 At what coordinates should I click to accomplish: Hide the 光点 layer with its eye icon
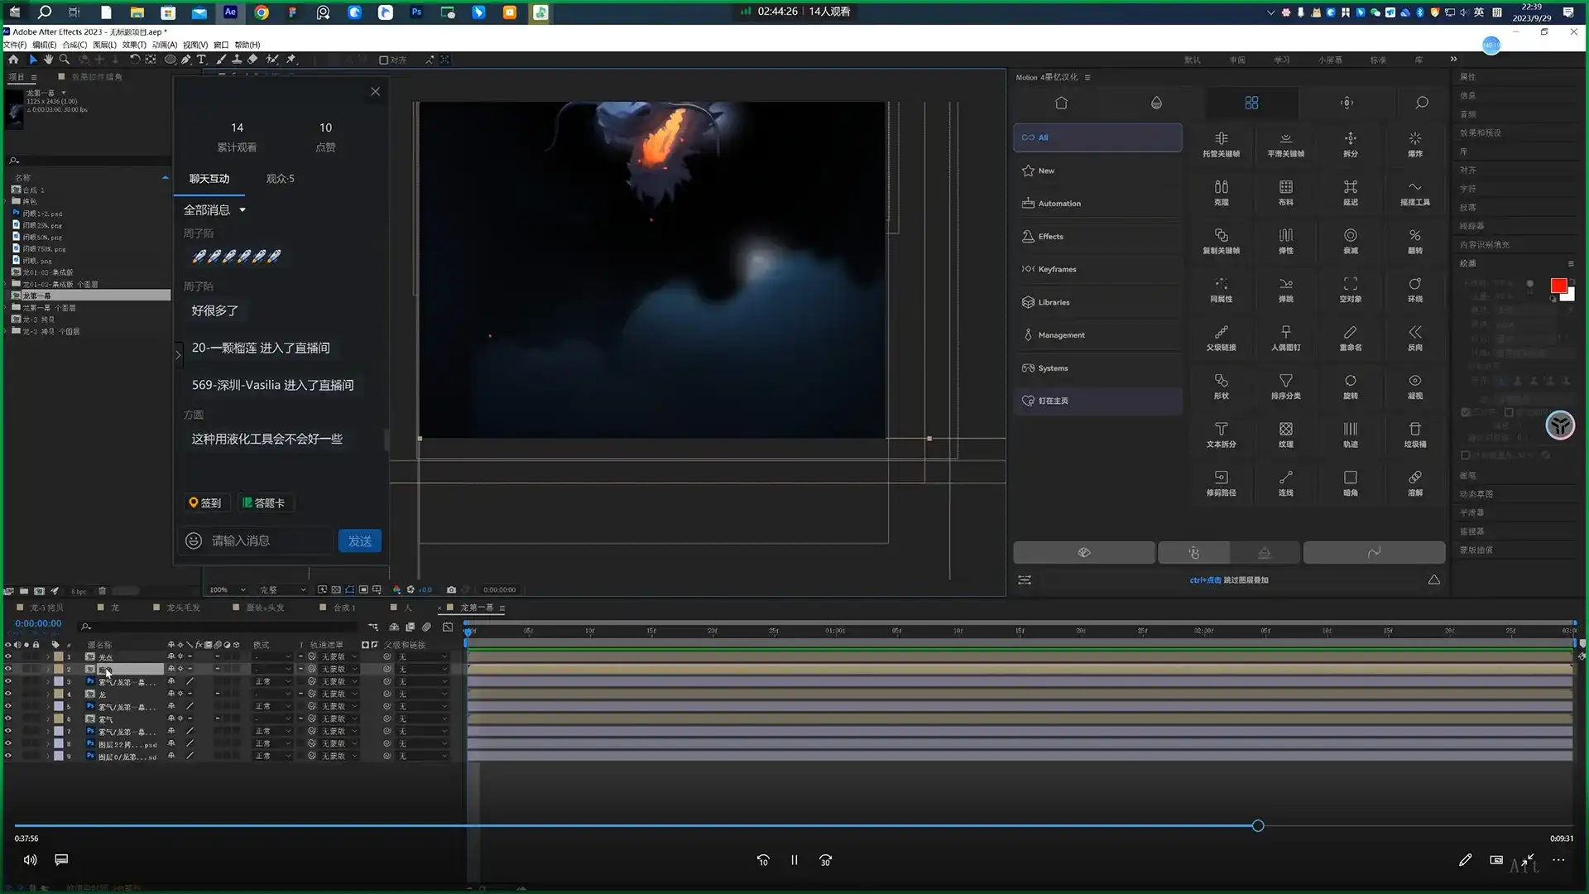pos(8,656)
